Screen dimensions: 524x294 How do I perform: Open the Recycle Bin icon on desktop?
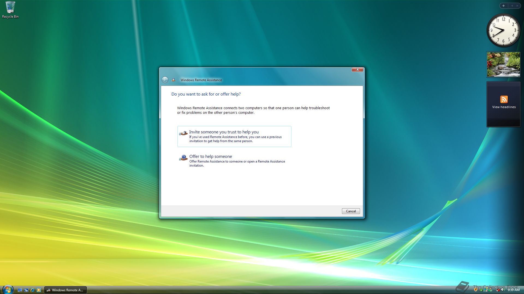[10, 10]
